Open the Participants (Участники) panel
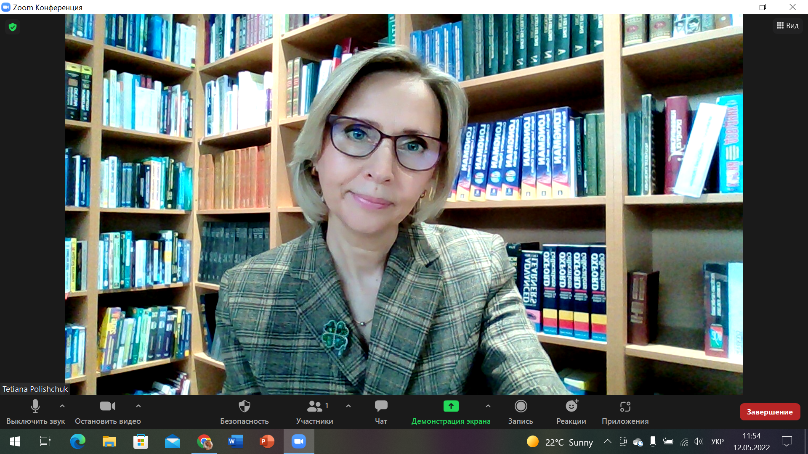The image size is (808, 454). click(x=314, y=406)
